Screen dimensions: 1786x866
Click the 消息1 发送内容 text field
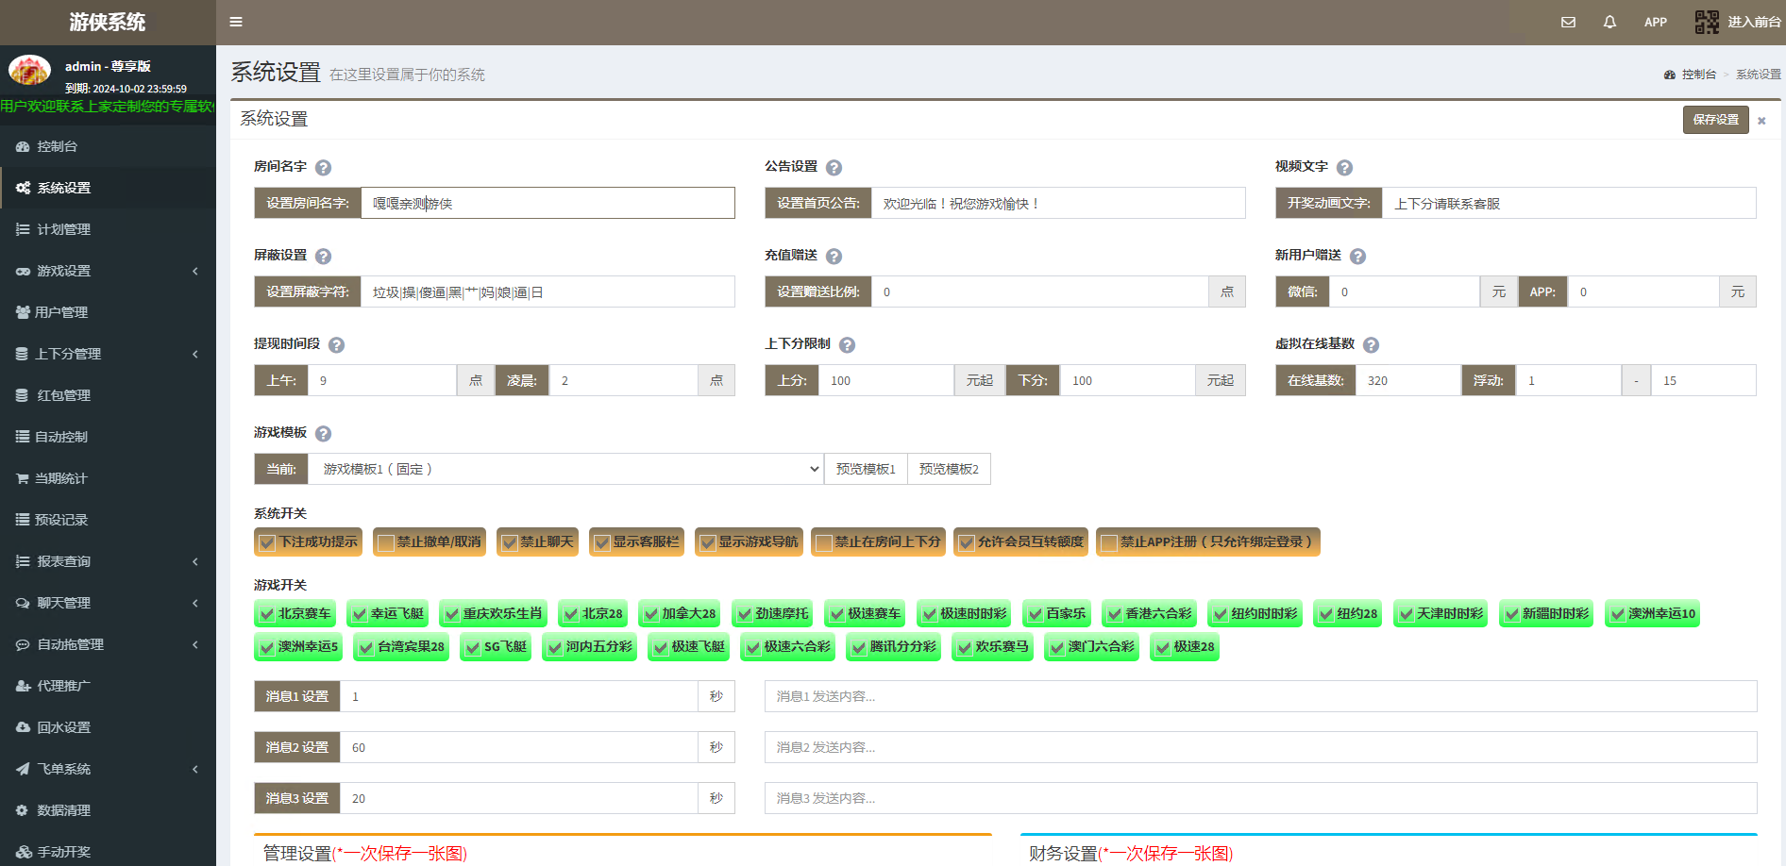pos(1259,696)
